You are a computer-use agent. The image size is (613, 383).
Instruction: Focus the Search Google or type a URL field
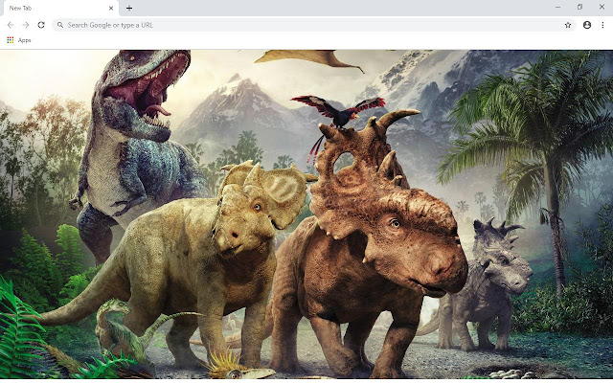(x=314, y=25)
